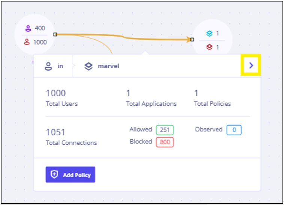The height and width of the screenshot is (205, 284).
Task: Select the red user icon beside 1000
Action: 27,42
